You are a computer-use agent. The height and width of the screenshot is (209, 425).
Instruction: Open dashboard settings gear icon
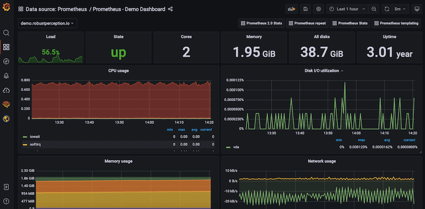click(318, 9)
